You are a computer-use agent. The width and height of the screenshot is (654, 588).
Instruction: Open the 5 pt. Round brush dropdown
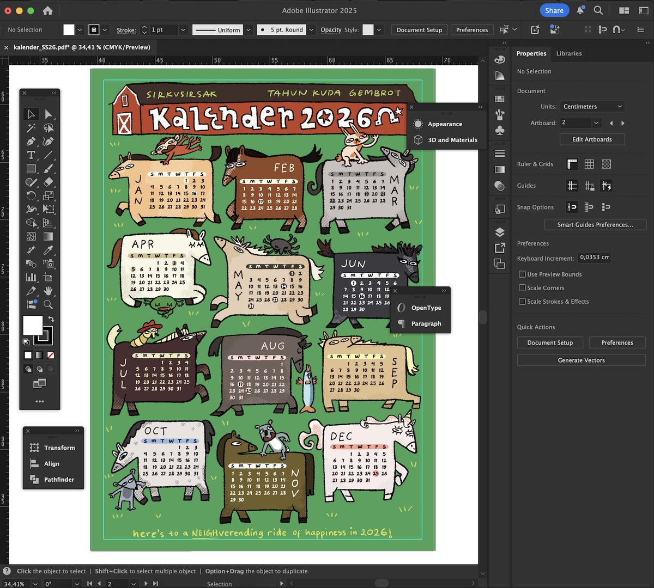pyautogui.click(x=312, y=30)
